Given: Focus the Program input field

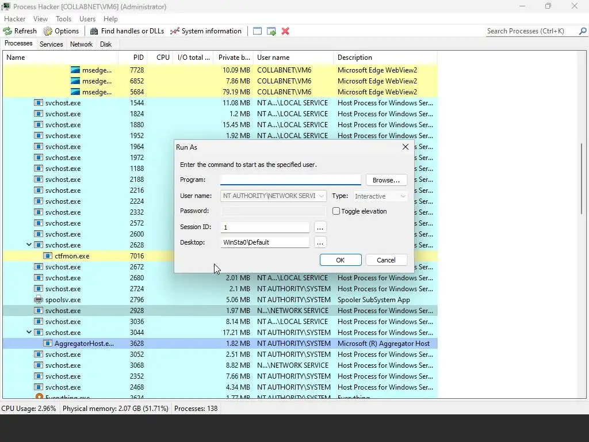Looking at the screenshot, I should coord(290,180).
